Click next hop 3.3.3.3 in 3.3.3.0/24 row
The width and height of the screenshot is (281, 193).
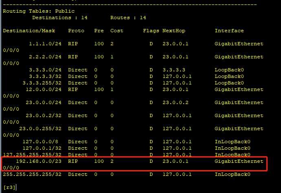click(x=173, y=70)
